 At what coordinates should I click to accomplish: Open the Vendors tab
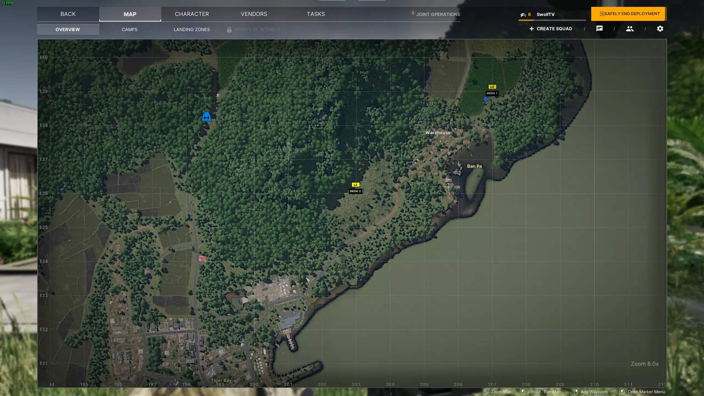point(254,14)
